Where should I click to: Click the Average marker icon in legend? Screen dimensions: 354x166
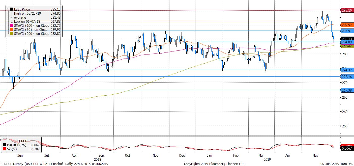[x=12, y=17]
